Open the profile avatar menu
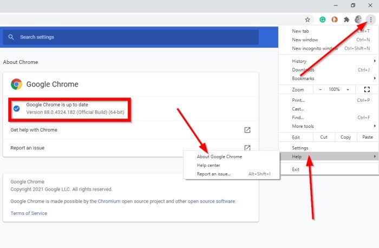The image size is (379, 248). click(x=358, y=19)
